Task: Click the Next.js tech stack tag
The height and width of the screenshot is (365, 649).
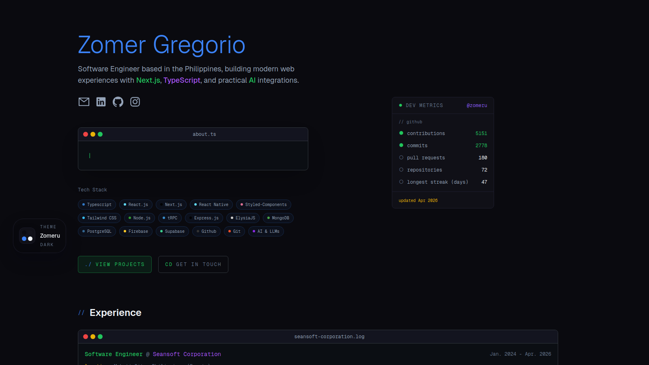Action: click(171, 205)
